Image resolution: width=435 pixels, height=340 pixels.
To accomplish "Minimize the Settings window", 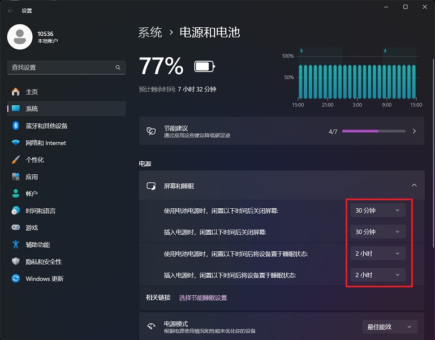I will (386, 7).
